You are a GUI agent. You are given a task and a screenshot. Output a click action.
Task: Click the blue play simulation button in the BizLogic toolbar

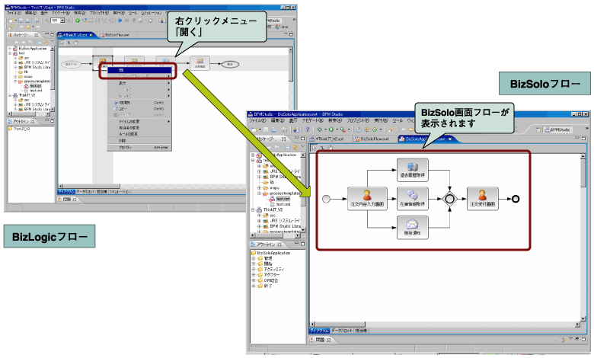[x=120, y=21]
